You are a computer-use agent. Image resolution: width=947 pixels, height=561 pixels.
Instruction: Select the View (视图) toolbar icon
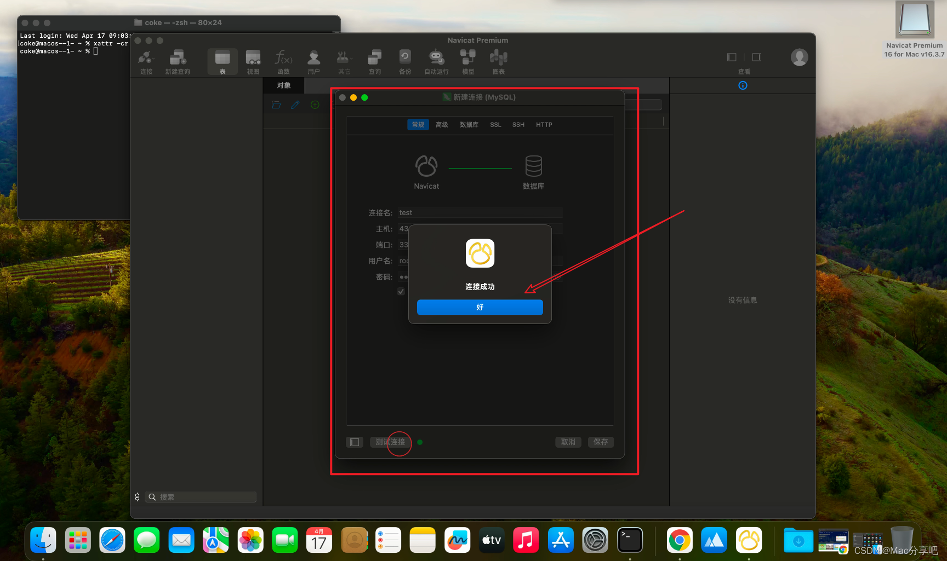tap(253, 62)
